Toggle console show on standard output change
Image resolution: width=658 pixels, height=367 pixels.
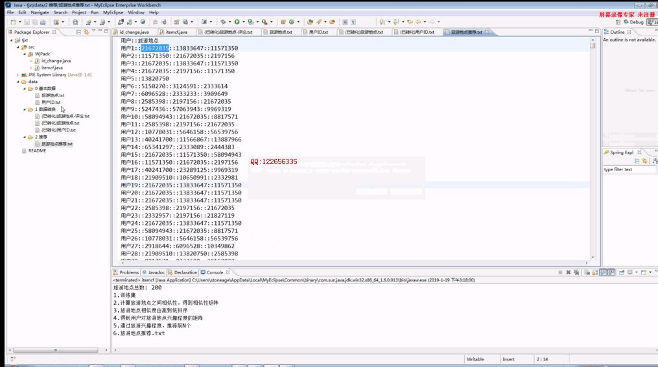[602, 272]
